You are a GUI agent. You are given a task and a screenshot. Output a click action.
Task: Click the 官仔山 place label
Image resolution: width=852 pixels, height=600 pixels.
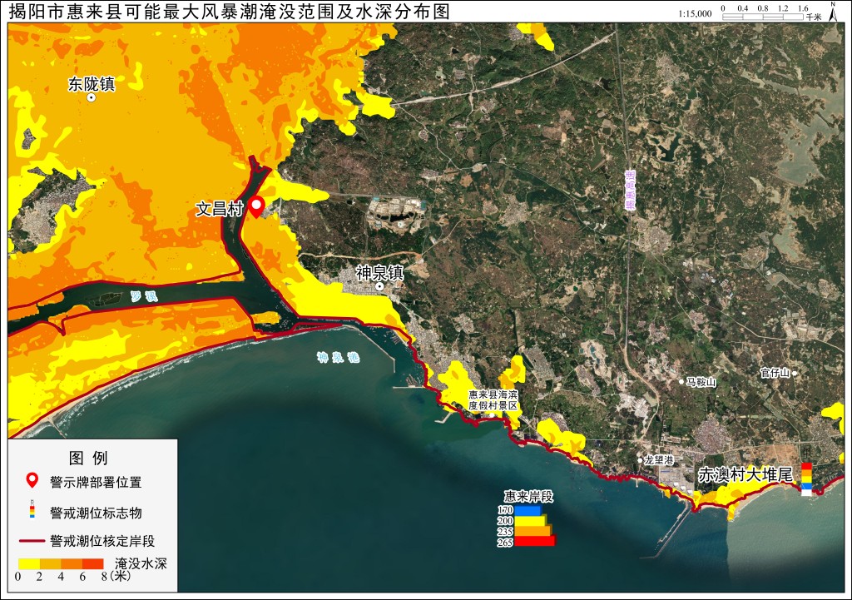775,372
